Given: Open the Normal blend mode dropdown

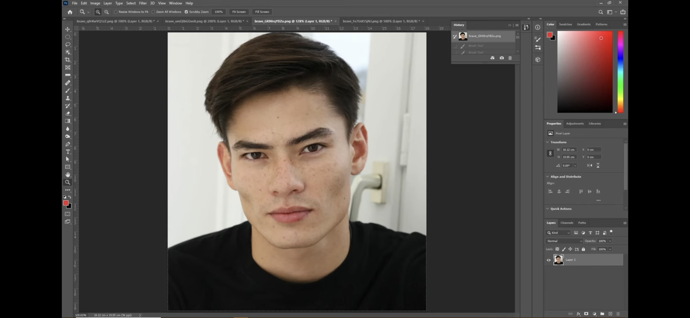Looking at the screenshot, I should [564, 241].
